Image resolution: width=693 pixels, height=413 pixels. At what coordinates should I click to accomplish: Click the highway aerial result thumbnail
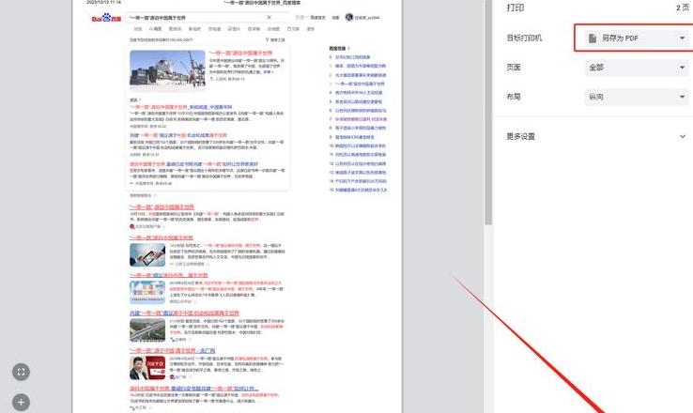[147, 330]
